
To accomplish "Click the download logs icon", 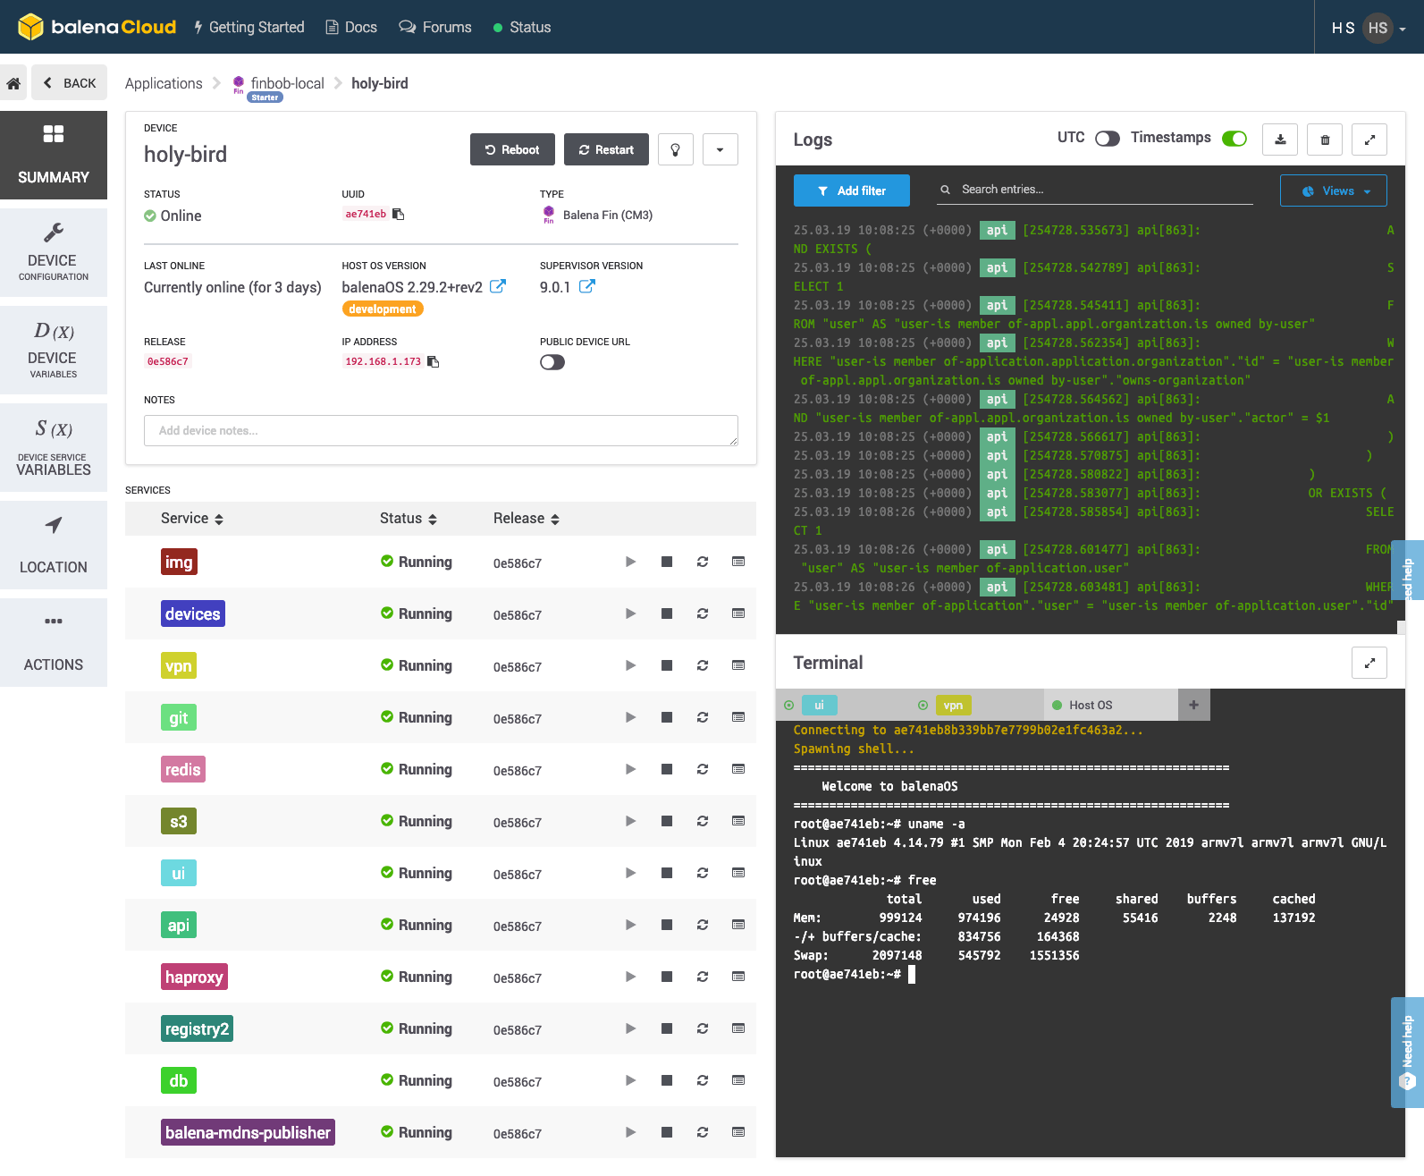I will pos(1279,140).
